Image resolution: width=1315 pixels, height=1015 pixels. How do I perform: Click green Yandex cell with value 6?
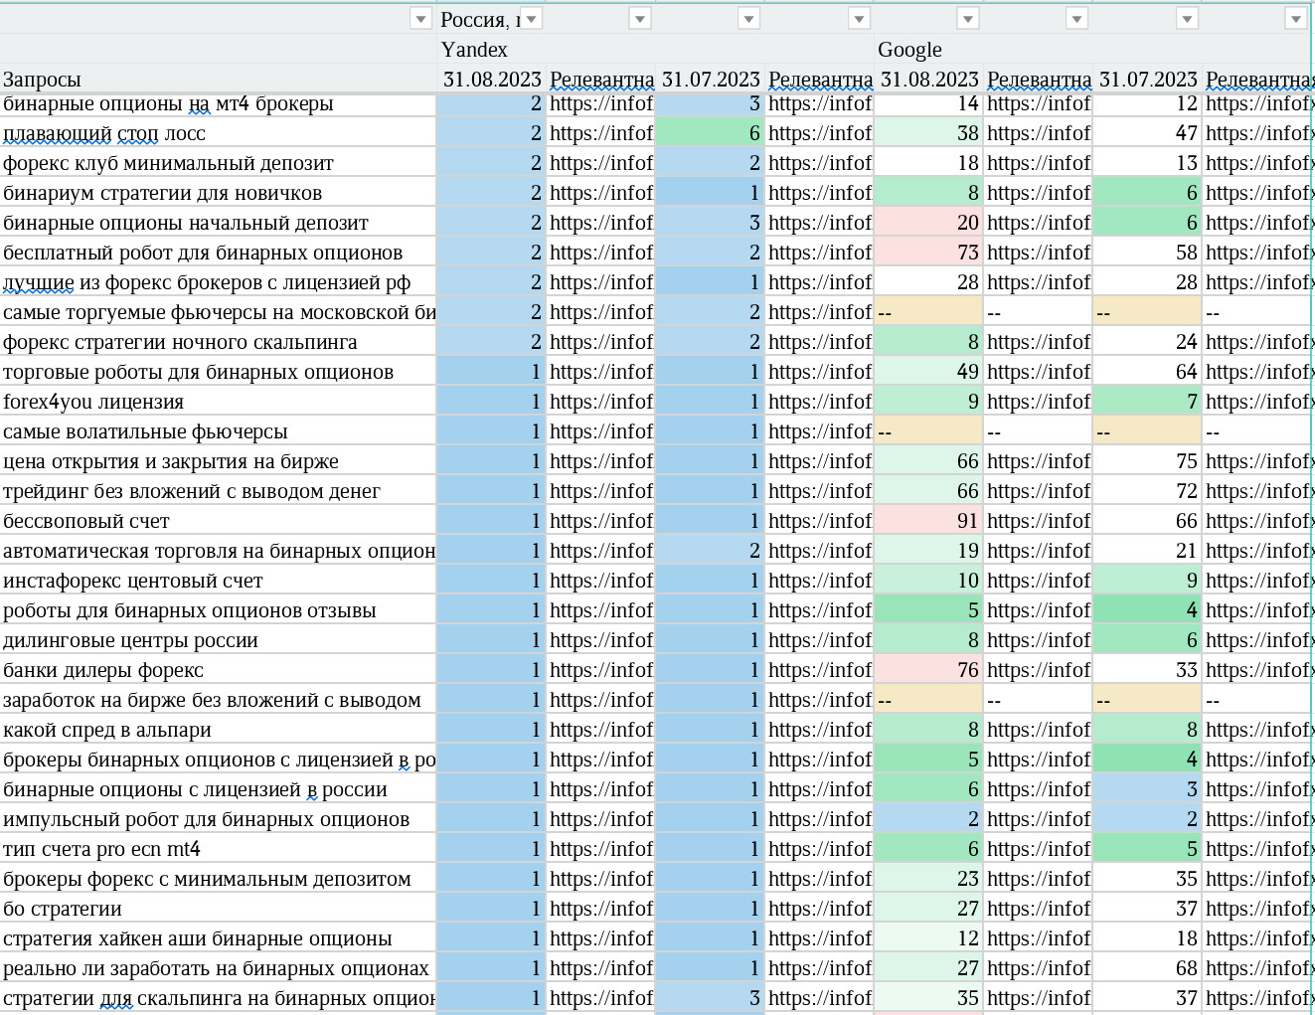point(710,133)
